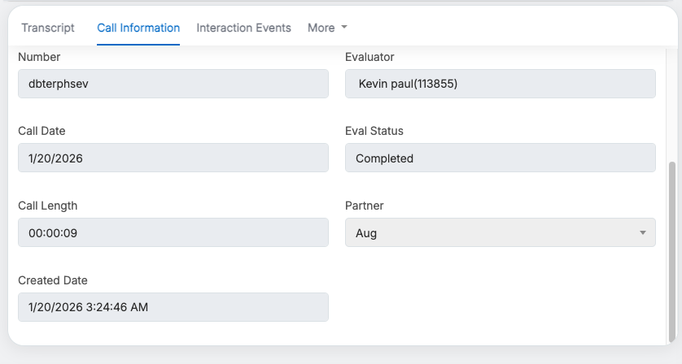Select the Evaluator field with Kevin paul

click(x=500, y=84)
